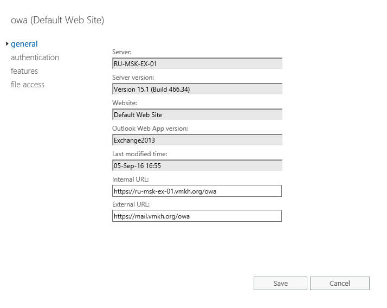This screenshot has height=308, width=387.
Task: Open the authentication tab
Action: (35, 57)
